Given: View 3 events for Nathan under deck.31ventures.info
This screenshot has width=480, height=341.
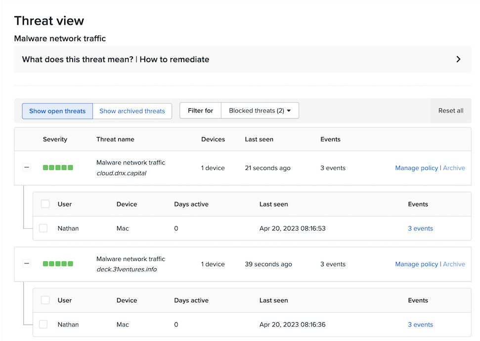Looking at the screenshot, I should click(420, 325).
